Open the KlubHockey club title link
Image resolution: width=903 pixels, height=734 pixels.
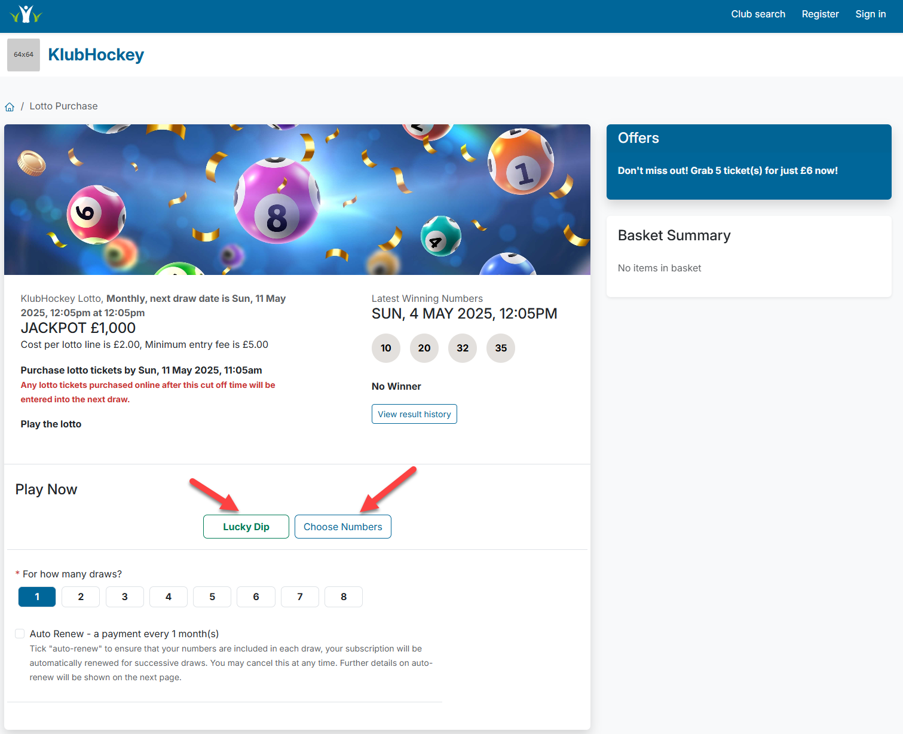coord(96,54)
